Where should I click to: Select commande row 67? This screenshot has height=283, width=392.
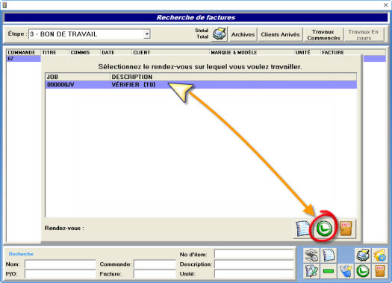[x=23, y=59]
